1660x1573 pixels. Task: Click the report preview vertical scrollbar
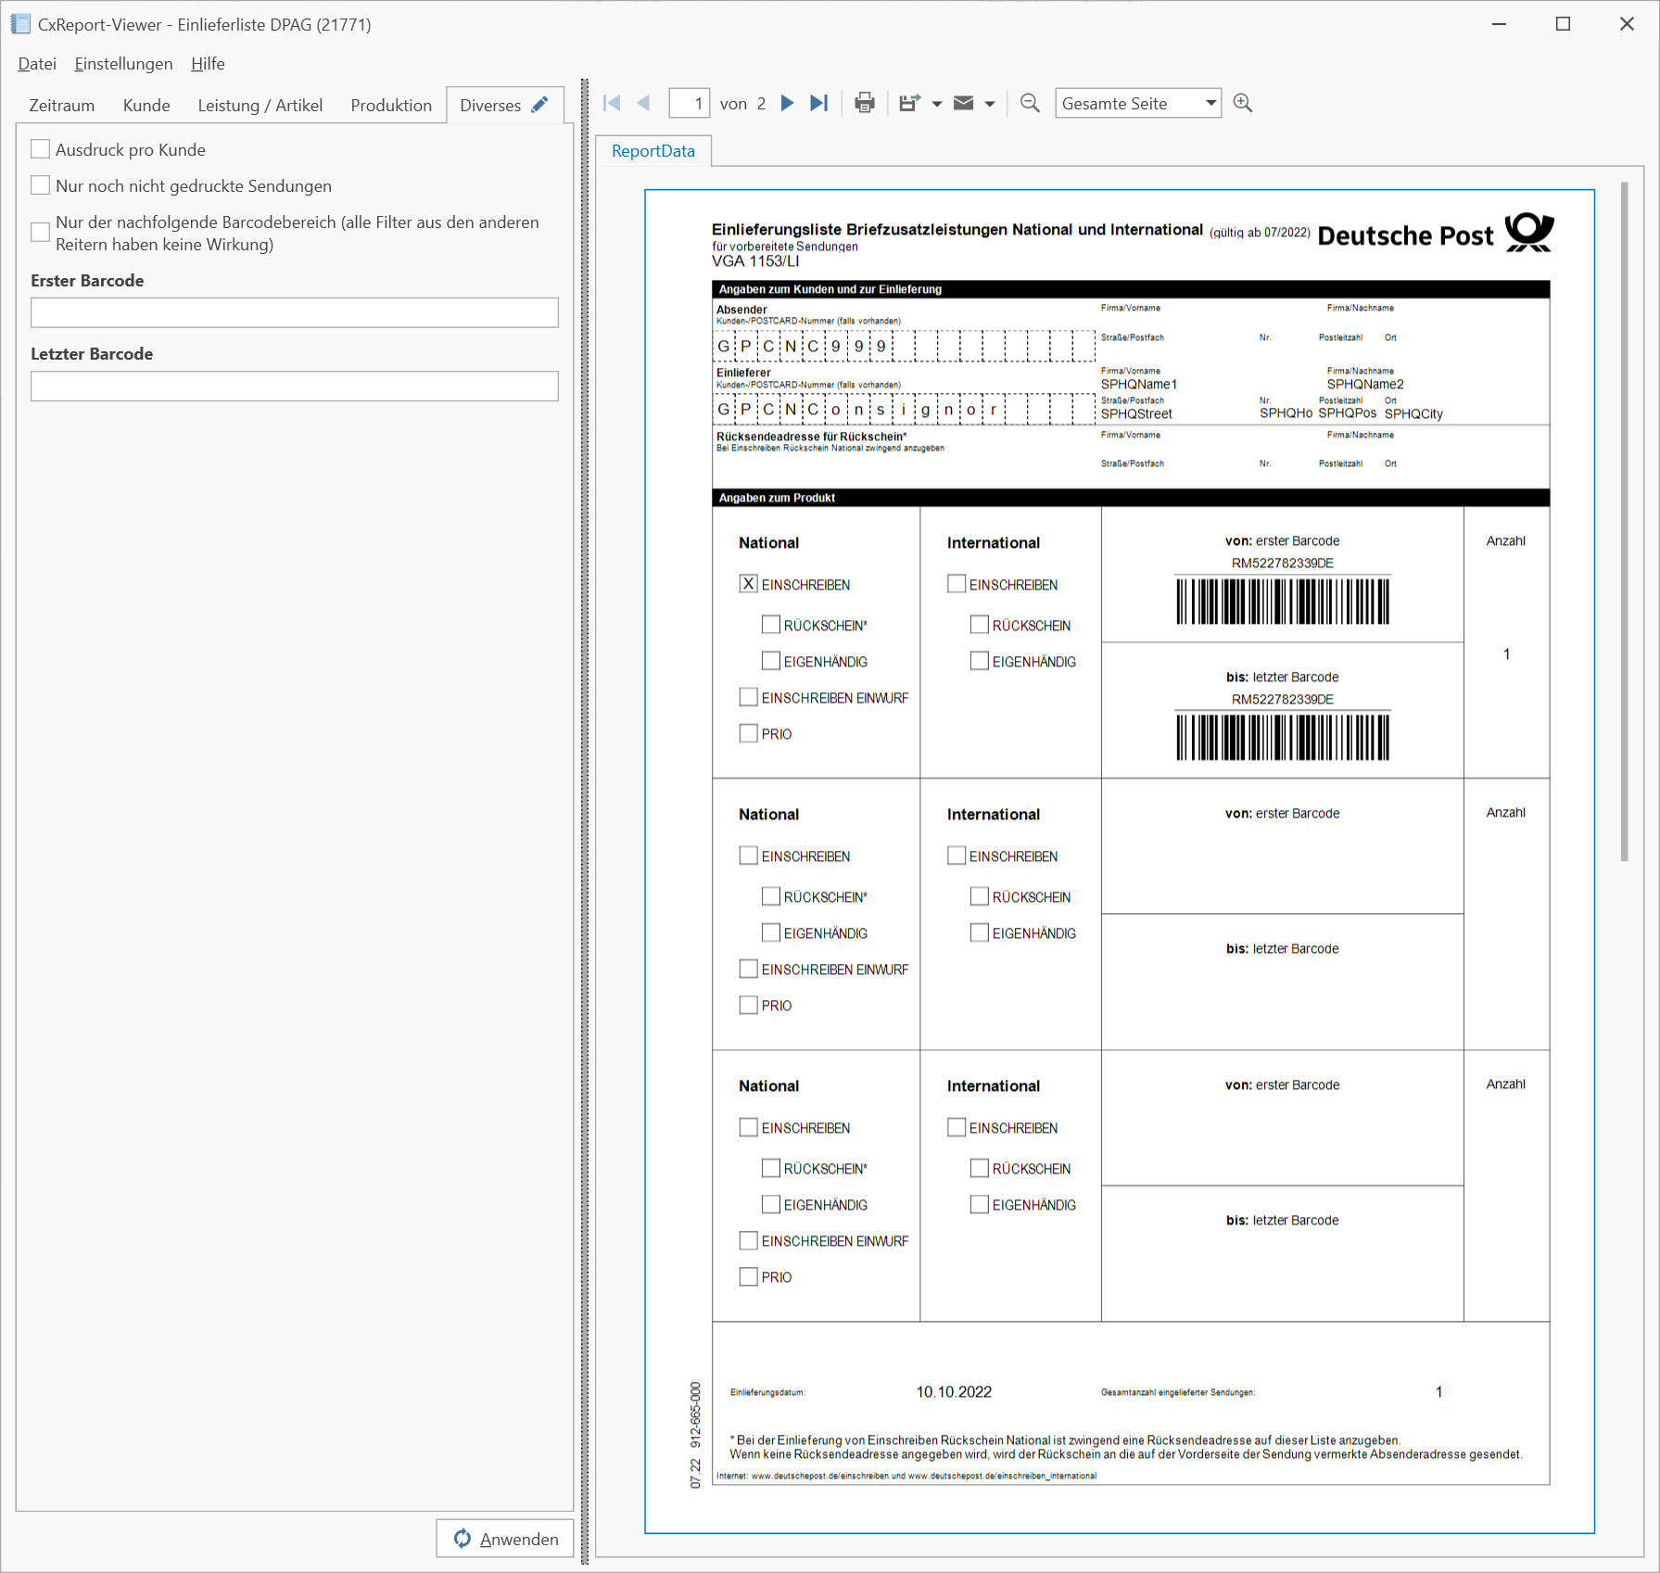(1625, 522)
